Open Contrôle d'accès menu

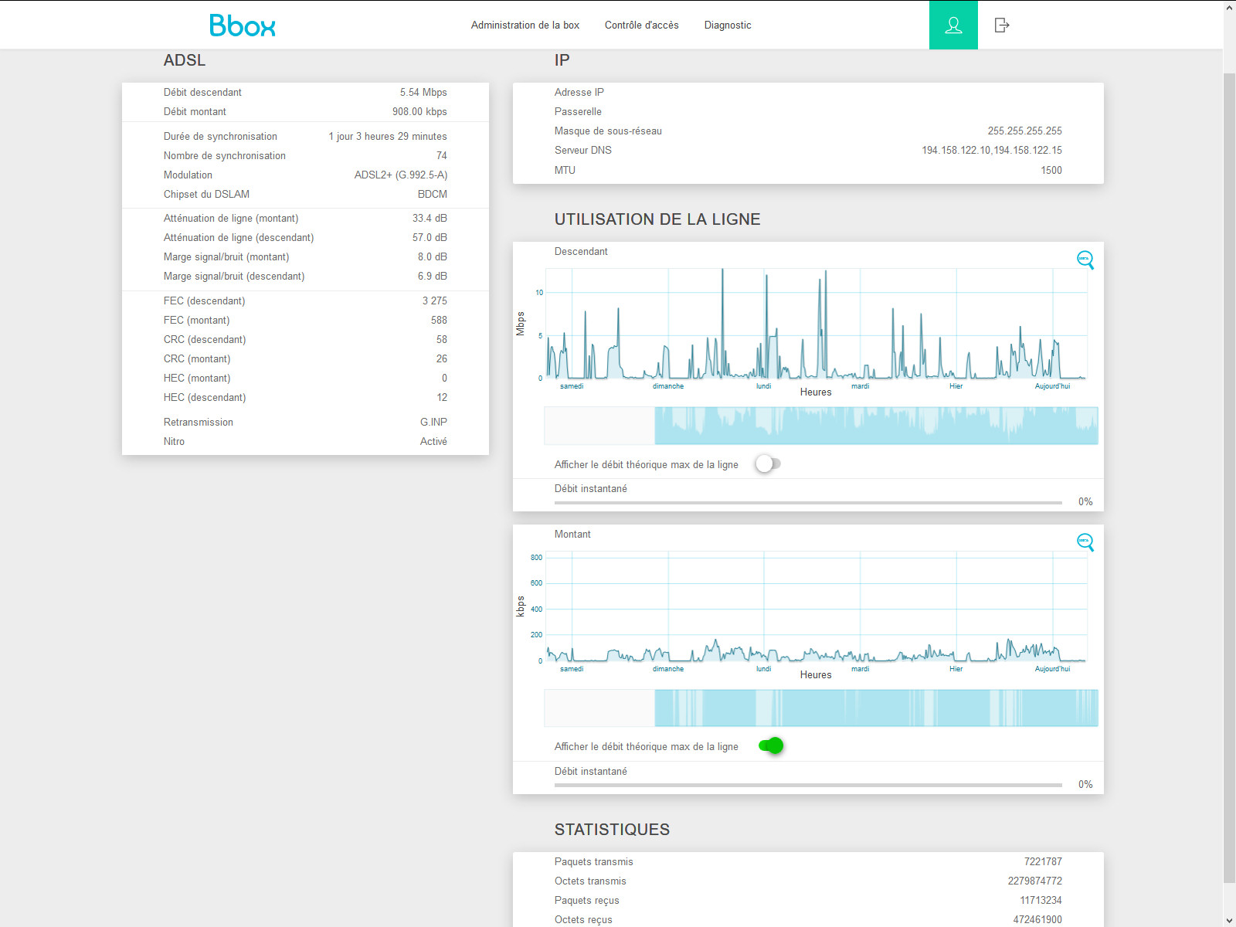click(641, 25)
